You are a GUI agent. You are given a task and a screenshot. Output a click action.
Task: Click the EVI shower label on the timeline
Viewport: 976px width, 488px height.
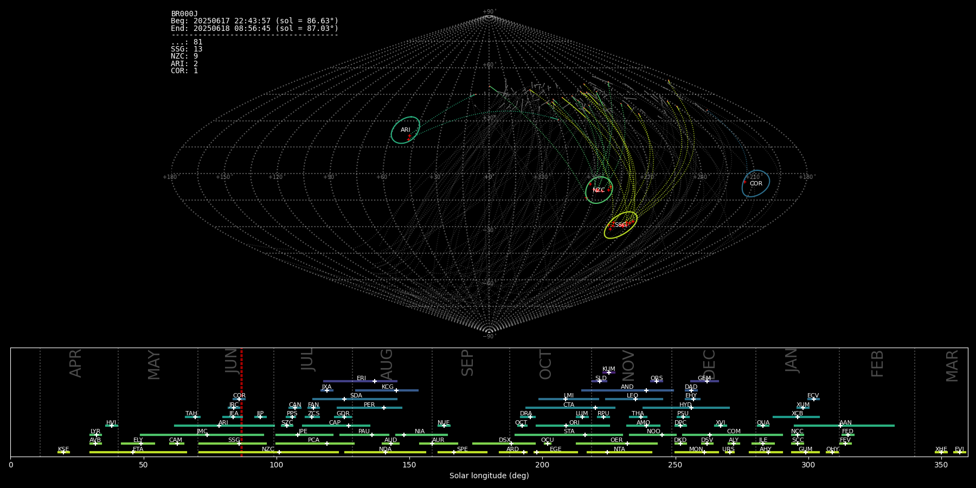[x=959, y=450]
